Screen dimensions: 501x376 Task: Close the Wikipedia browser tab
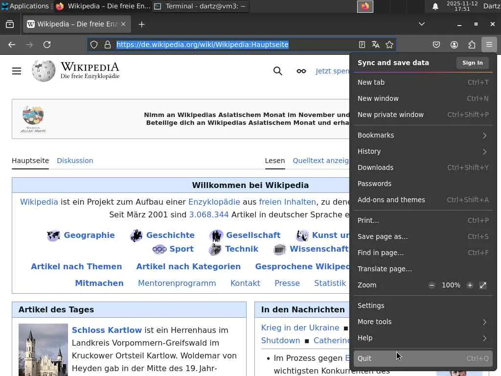pos(123,24)
